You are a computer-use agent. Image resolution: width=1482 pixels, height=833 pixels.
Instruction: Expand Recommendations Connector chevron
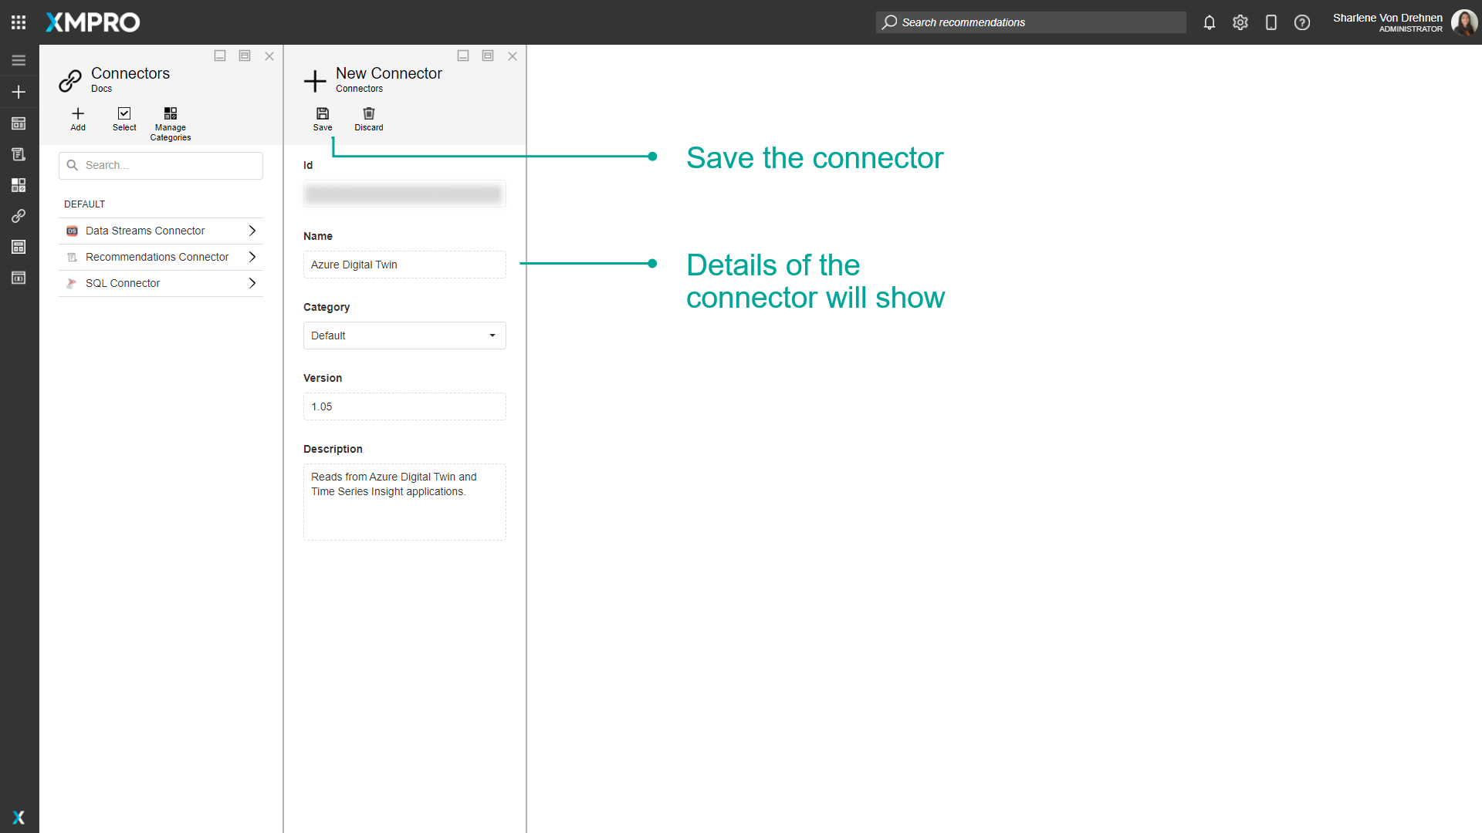pyautogui.click(x=252, y=257)
